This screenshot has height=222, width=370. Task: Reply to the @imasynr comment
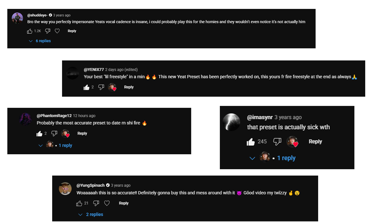(315, 142)
